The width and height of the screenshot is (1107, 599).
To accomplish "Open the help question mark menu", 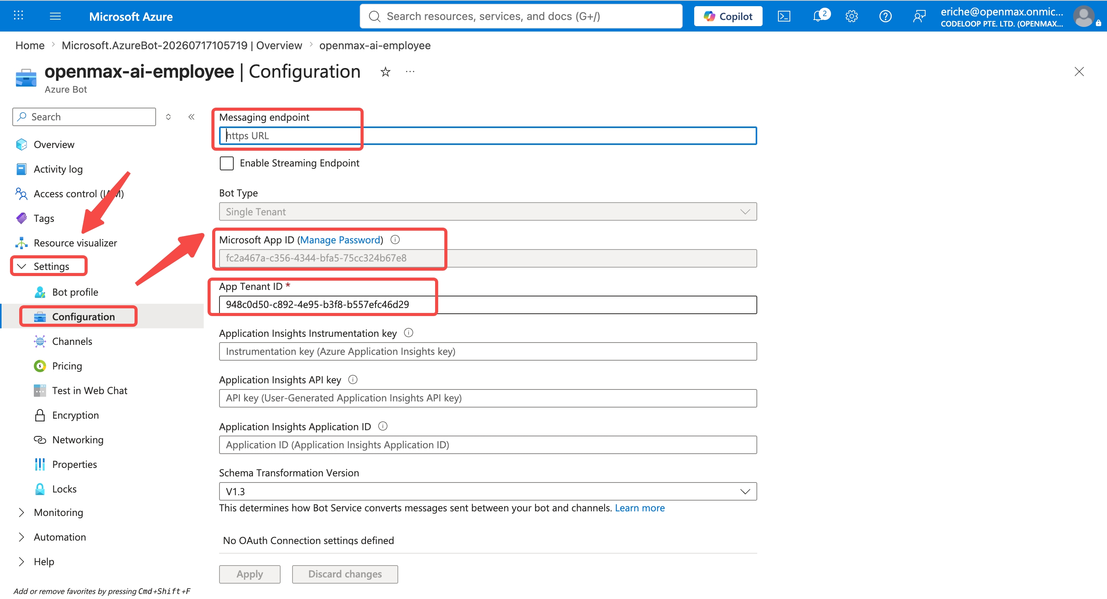I will click(x=885, y=16).
